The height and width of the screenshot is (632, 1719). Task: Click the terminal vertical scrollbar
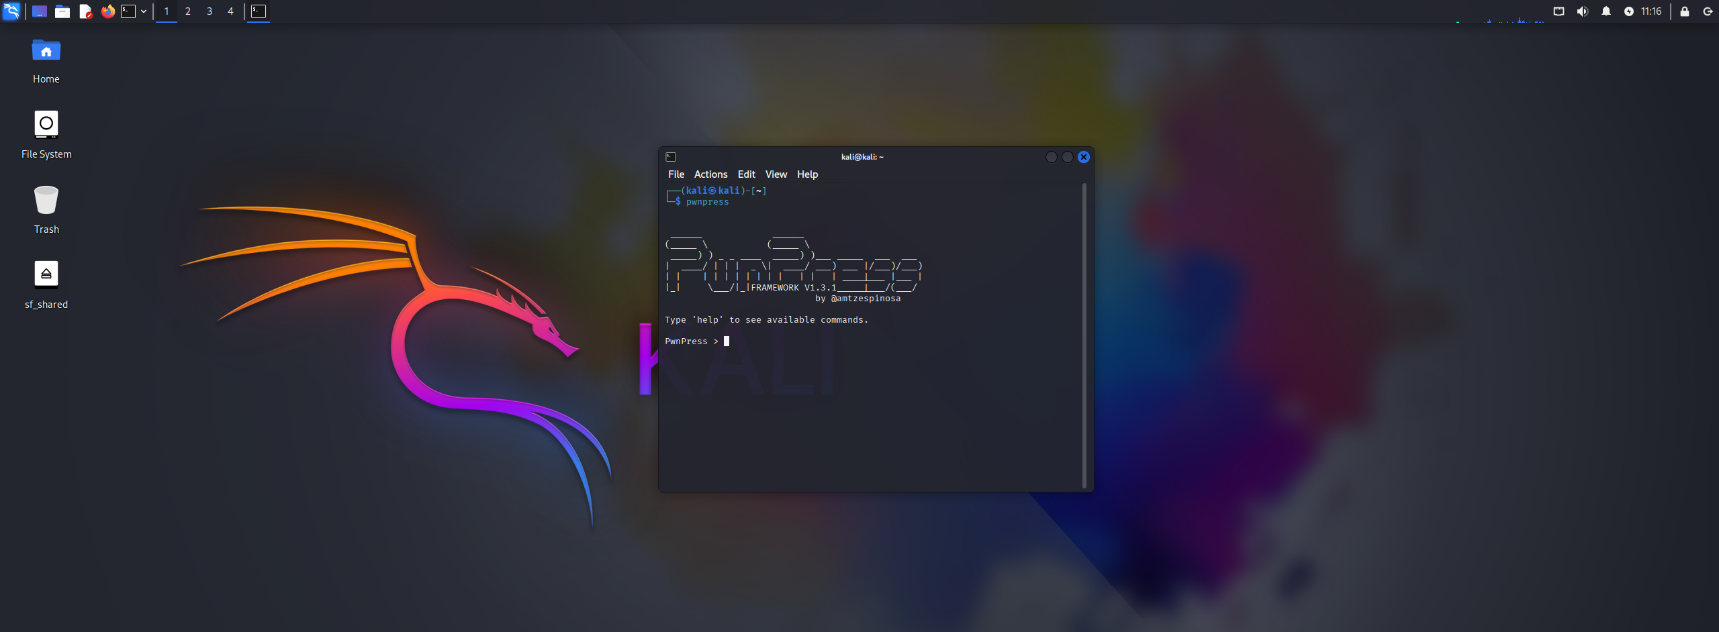1084,335
